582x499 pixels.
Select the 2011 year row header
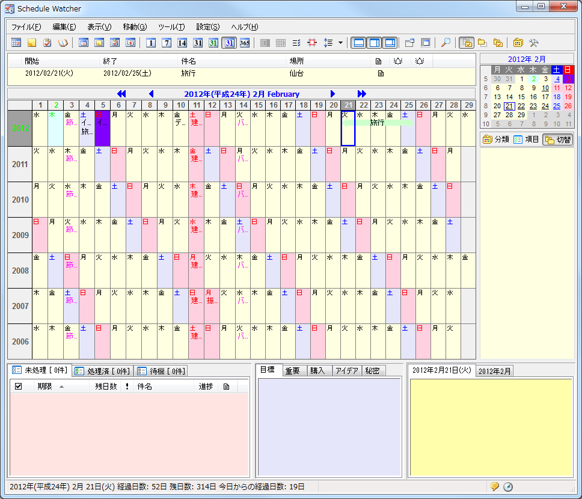20,164
